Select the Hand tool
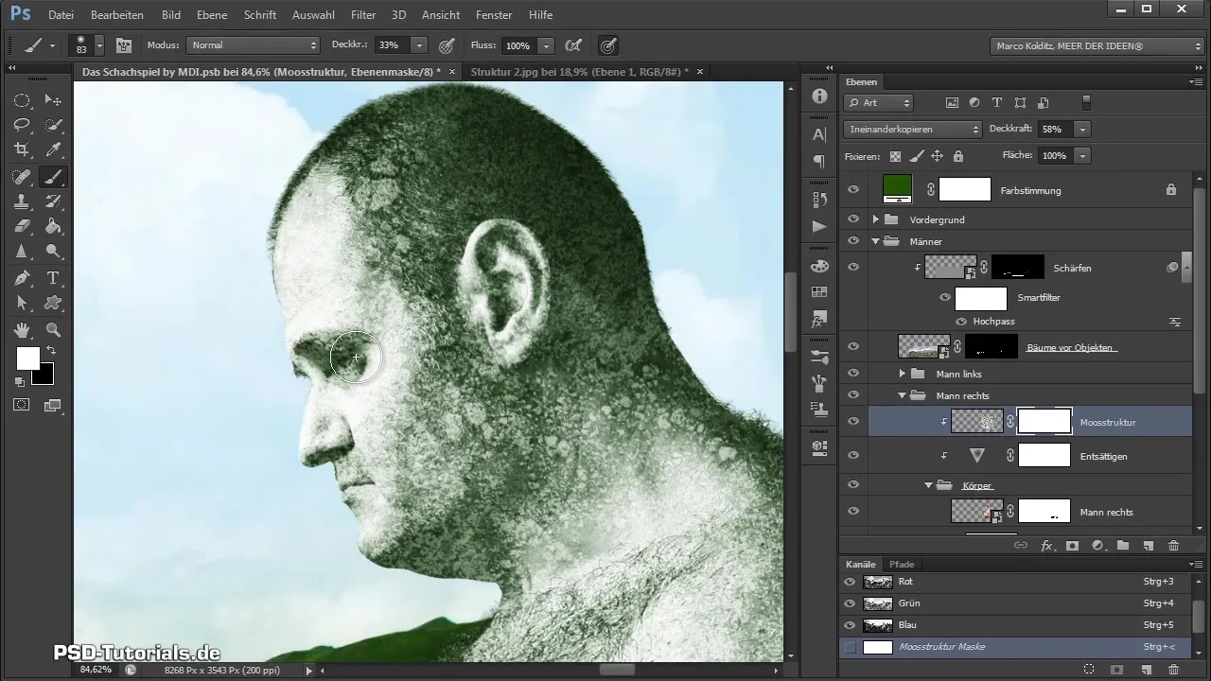The width and height of the screenshot is (1211, 681). (x=22, y=330)
